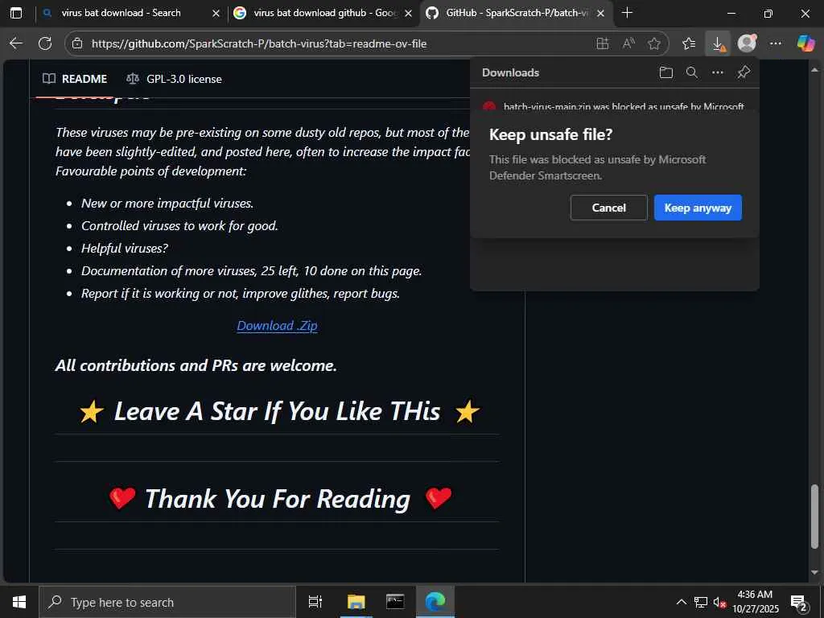The width and height of the screenshot is (824, 618).
Task: Open the README tab
Action: pyautogui.click(x=75, y=79)
